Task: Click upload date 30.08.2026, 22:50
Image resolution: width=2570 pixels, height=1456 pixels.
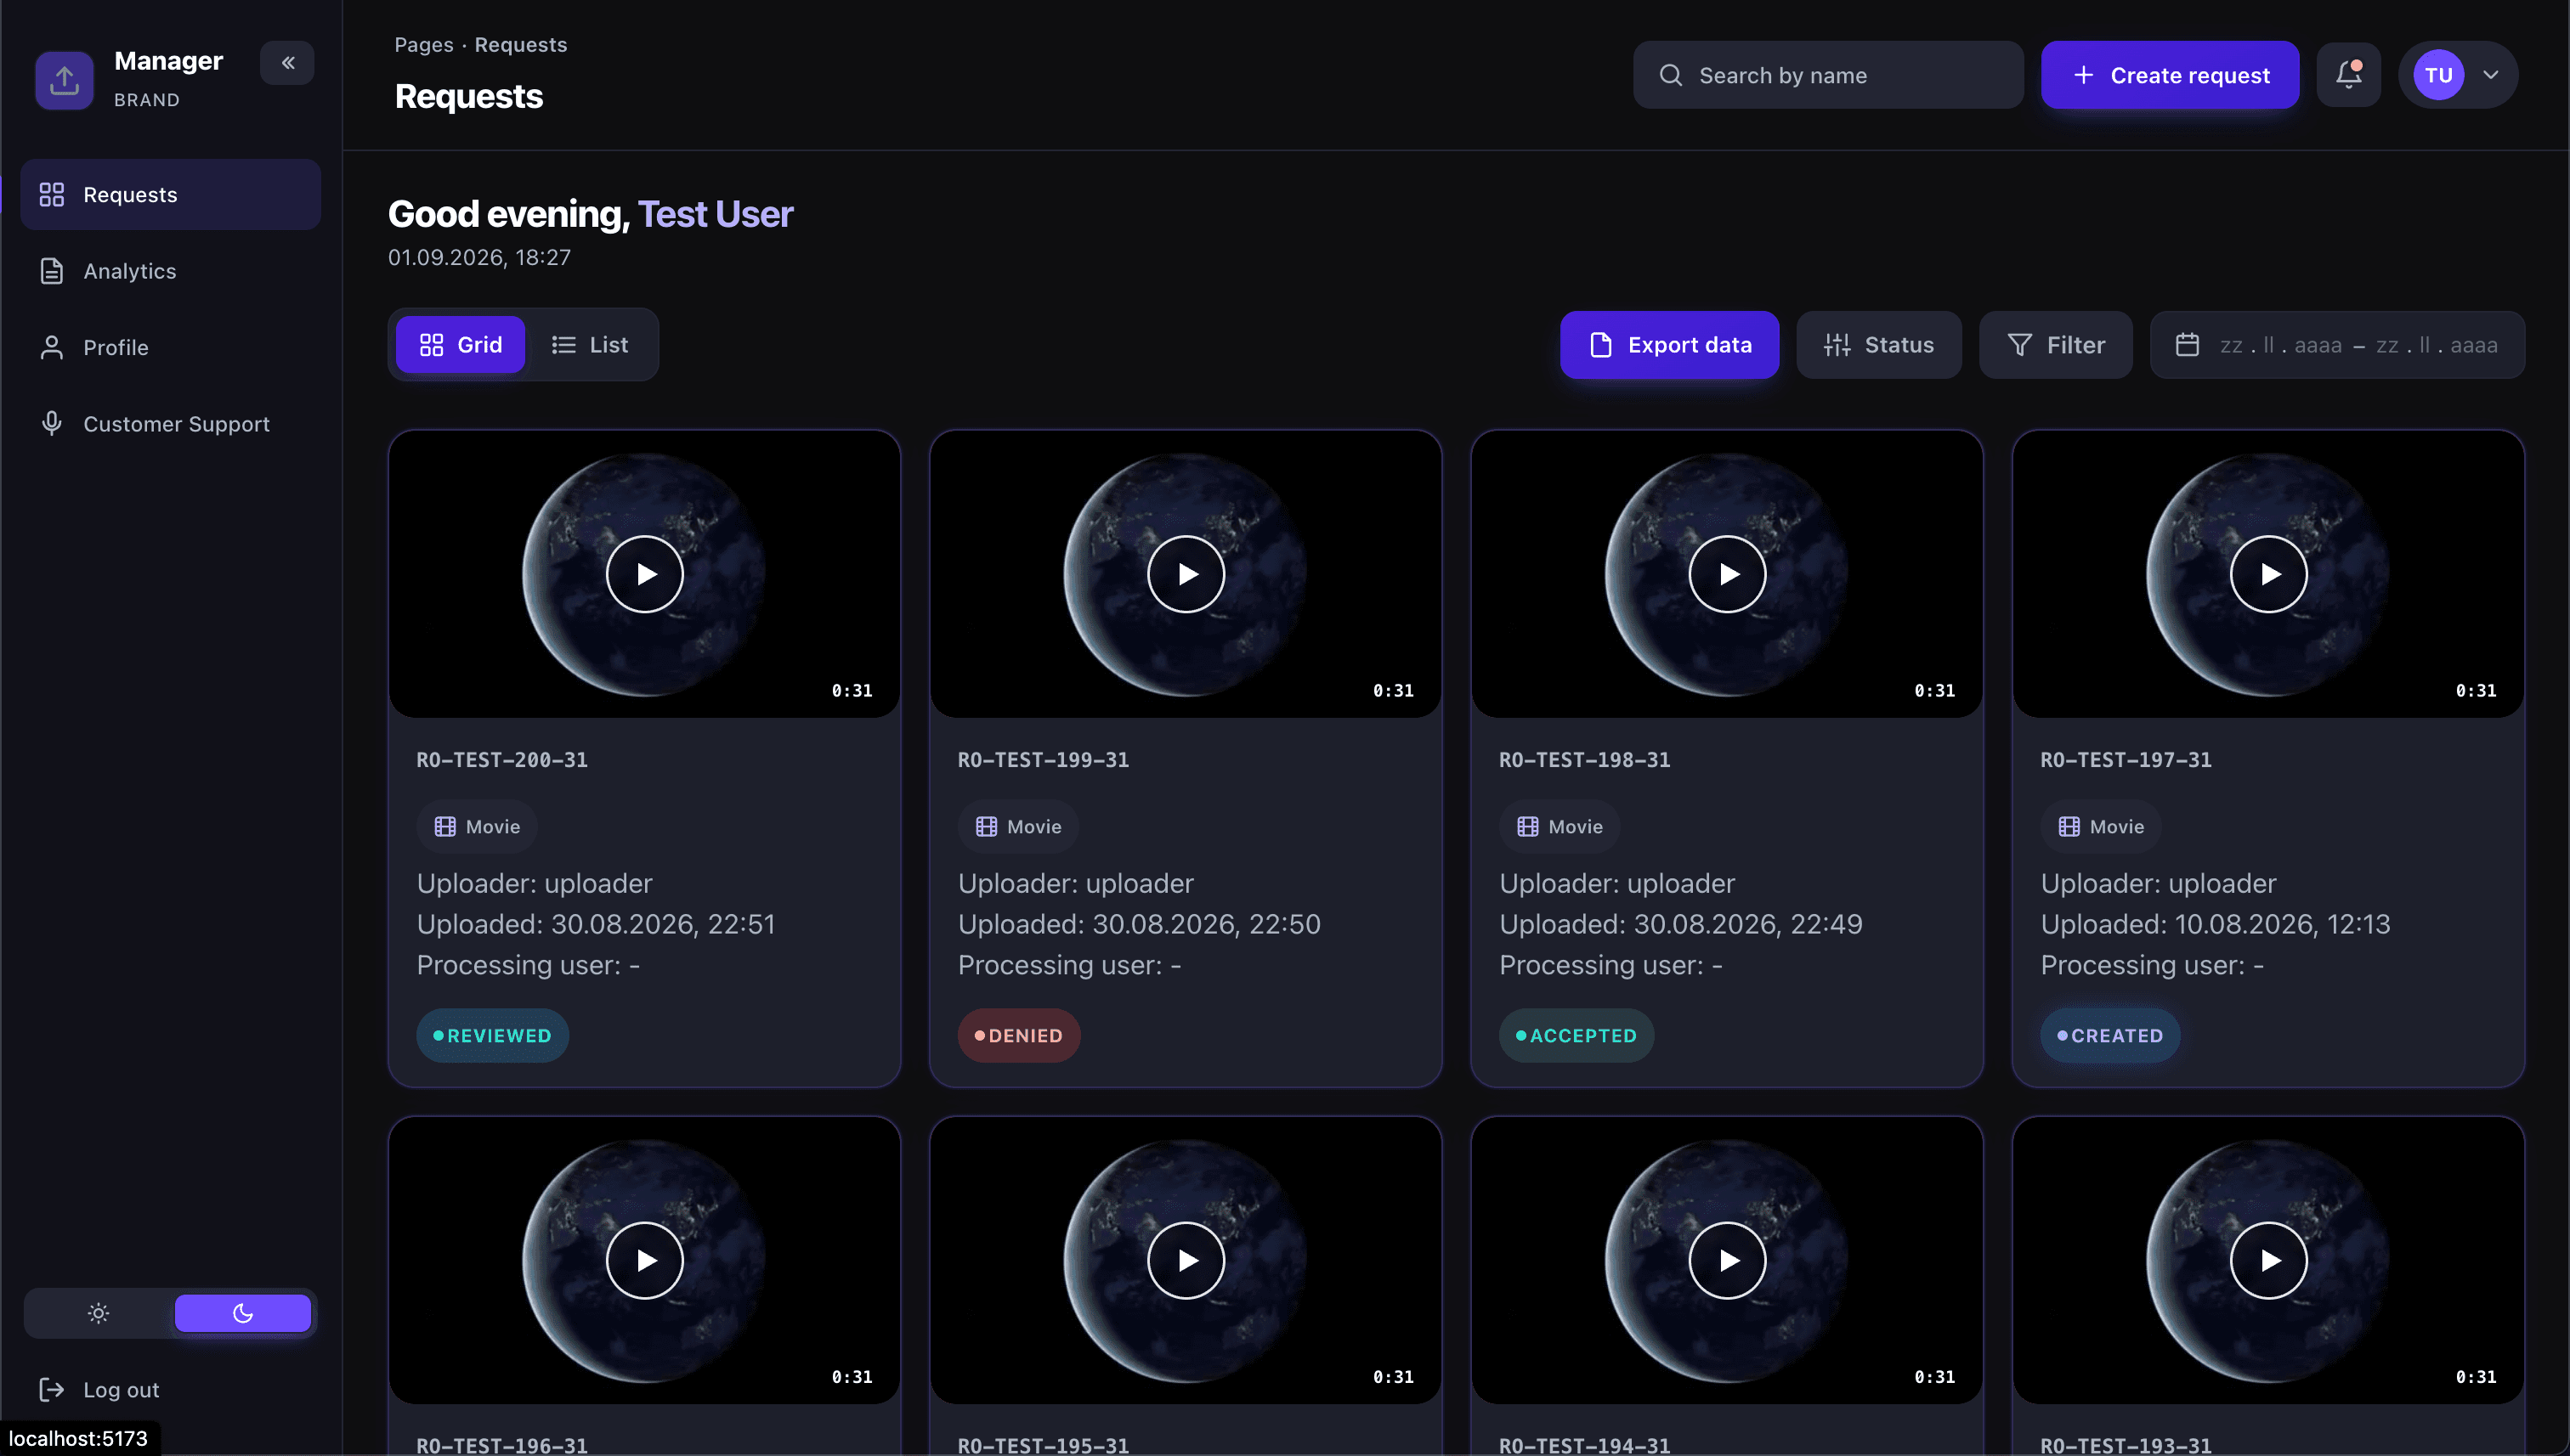Action: (1207, 924)
